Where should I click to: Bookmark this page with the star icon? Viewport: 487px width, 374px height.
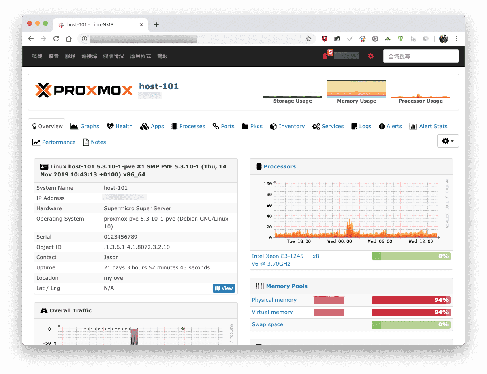309,39
